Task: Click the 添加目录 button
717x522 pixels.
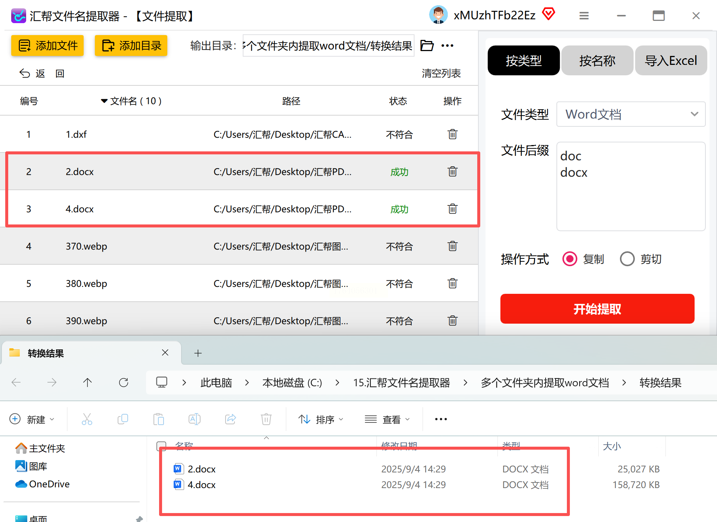Action: pyautogui.click(x=131, y=45)
